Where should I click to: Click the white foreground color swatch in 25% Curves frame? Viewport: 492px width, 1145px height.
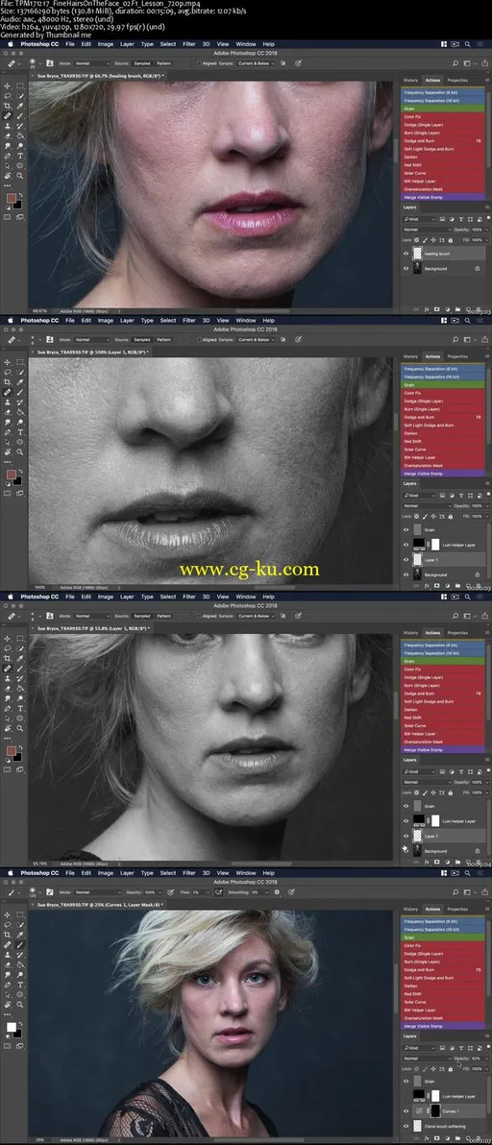click(11, 1028)
